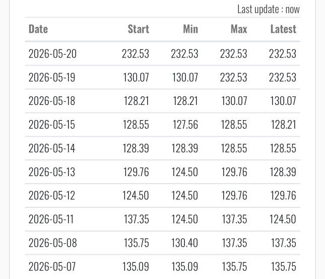Click Min value 130.40 on 2026-05-08
Image resolution: width=325 pixels, height=279 pixels.
(184, 243)
